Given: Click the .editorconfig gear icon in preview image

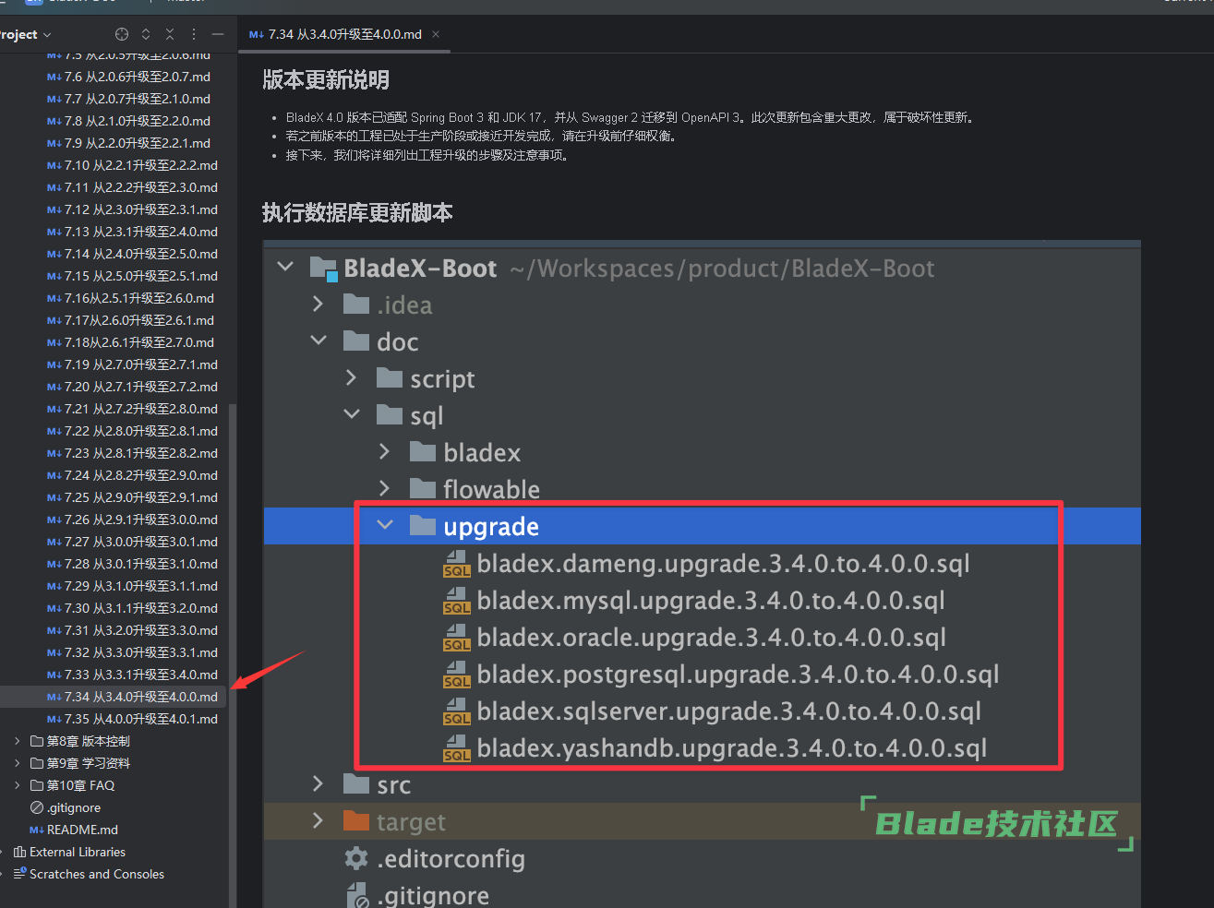Looking at the screenshot, I should pyautogui.click(x=356, y=858).
